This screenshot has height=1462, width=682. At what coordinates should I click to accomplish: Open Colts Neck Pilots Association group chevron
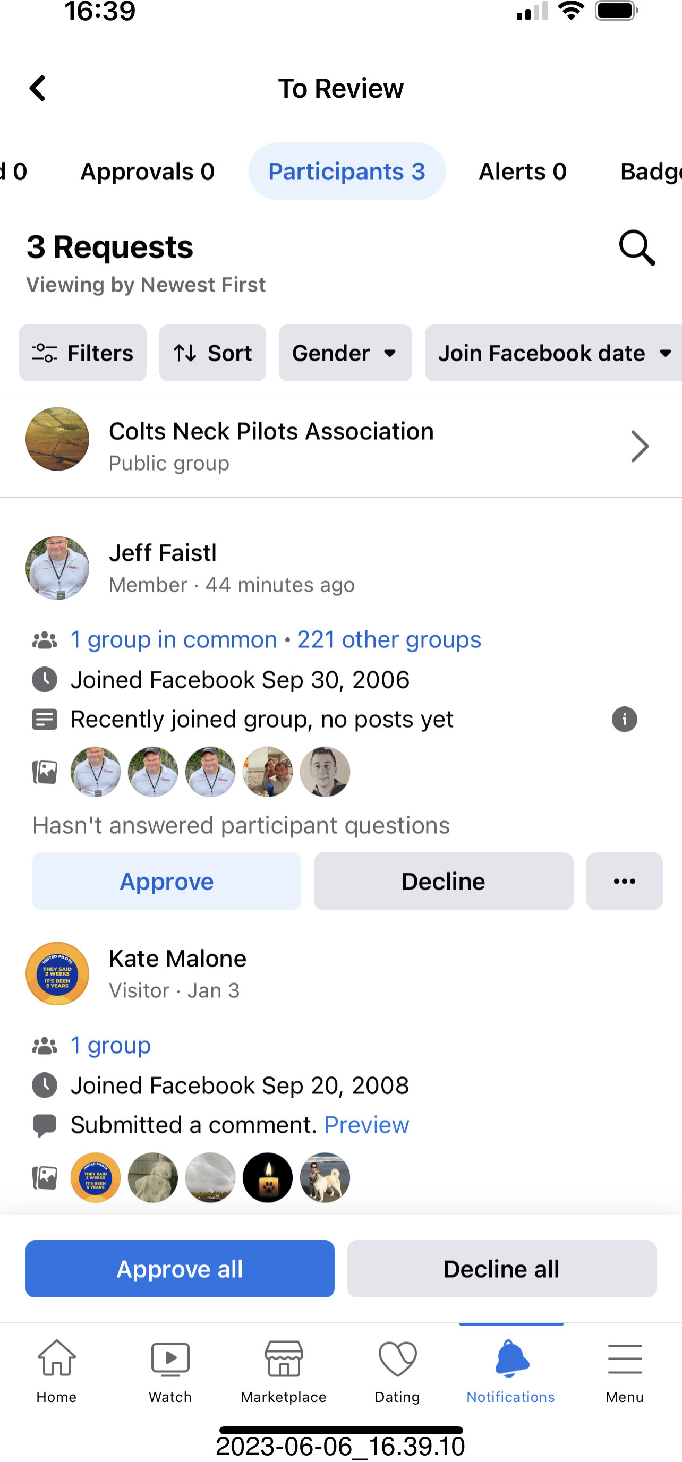(x=640, y=447)
